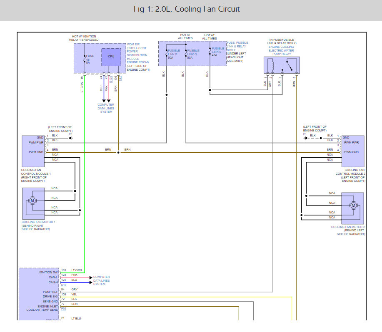Click the 'COOLING FAN CONTROL MODULE 1' caption
382x332 pixels.
pos(36,172)
